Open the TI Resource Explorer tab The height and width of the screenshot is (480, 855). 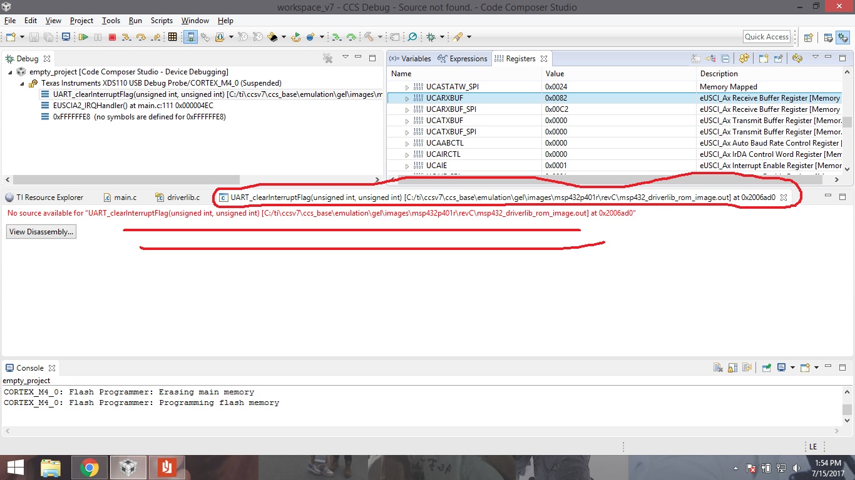pos(44,197)
